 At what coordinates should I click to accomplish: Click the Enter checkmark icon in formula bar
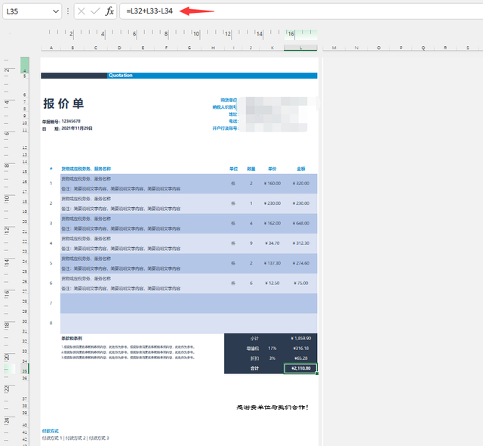[x=96, y=11]
